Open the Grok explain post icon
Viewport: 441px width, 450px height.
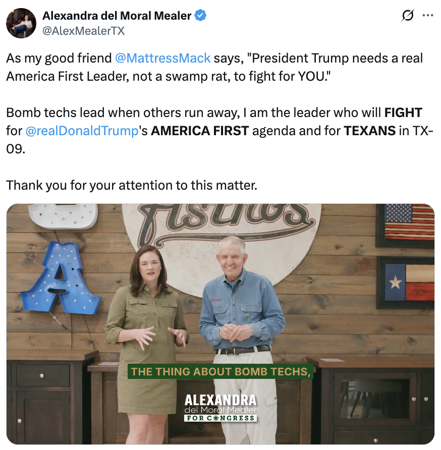(408, 16)
